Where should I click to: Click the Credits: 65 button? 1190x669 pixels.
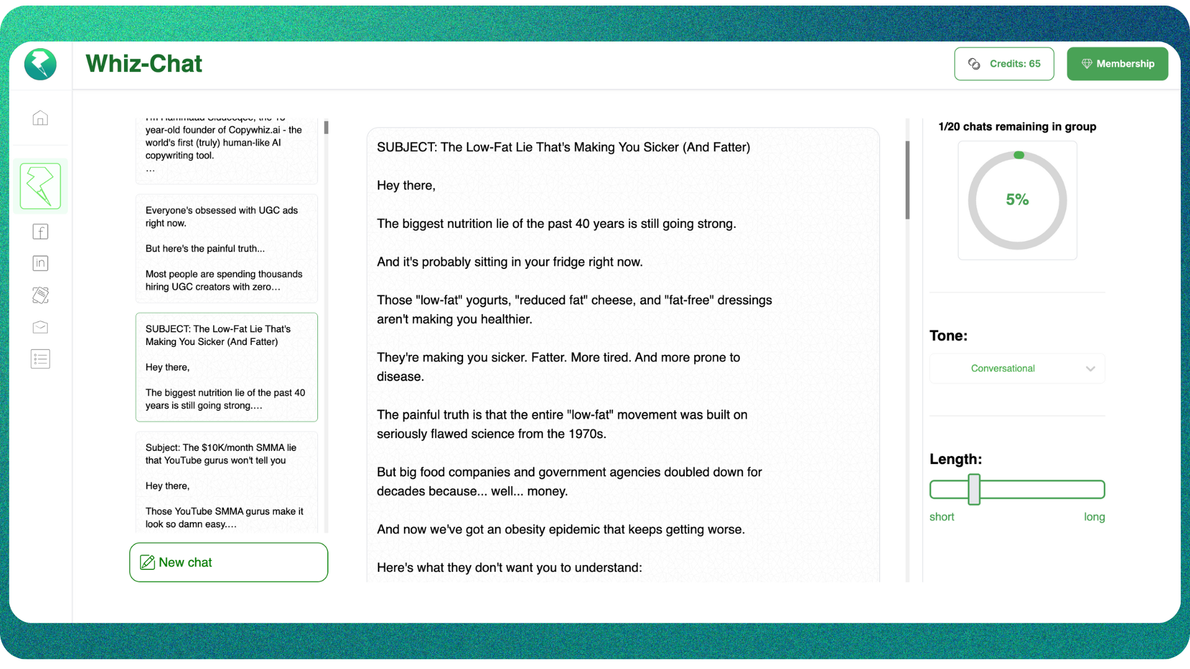[1003, 64]
